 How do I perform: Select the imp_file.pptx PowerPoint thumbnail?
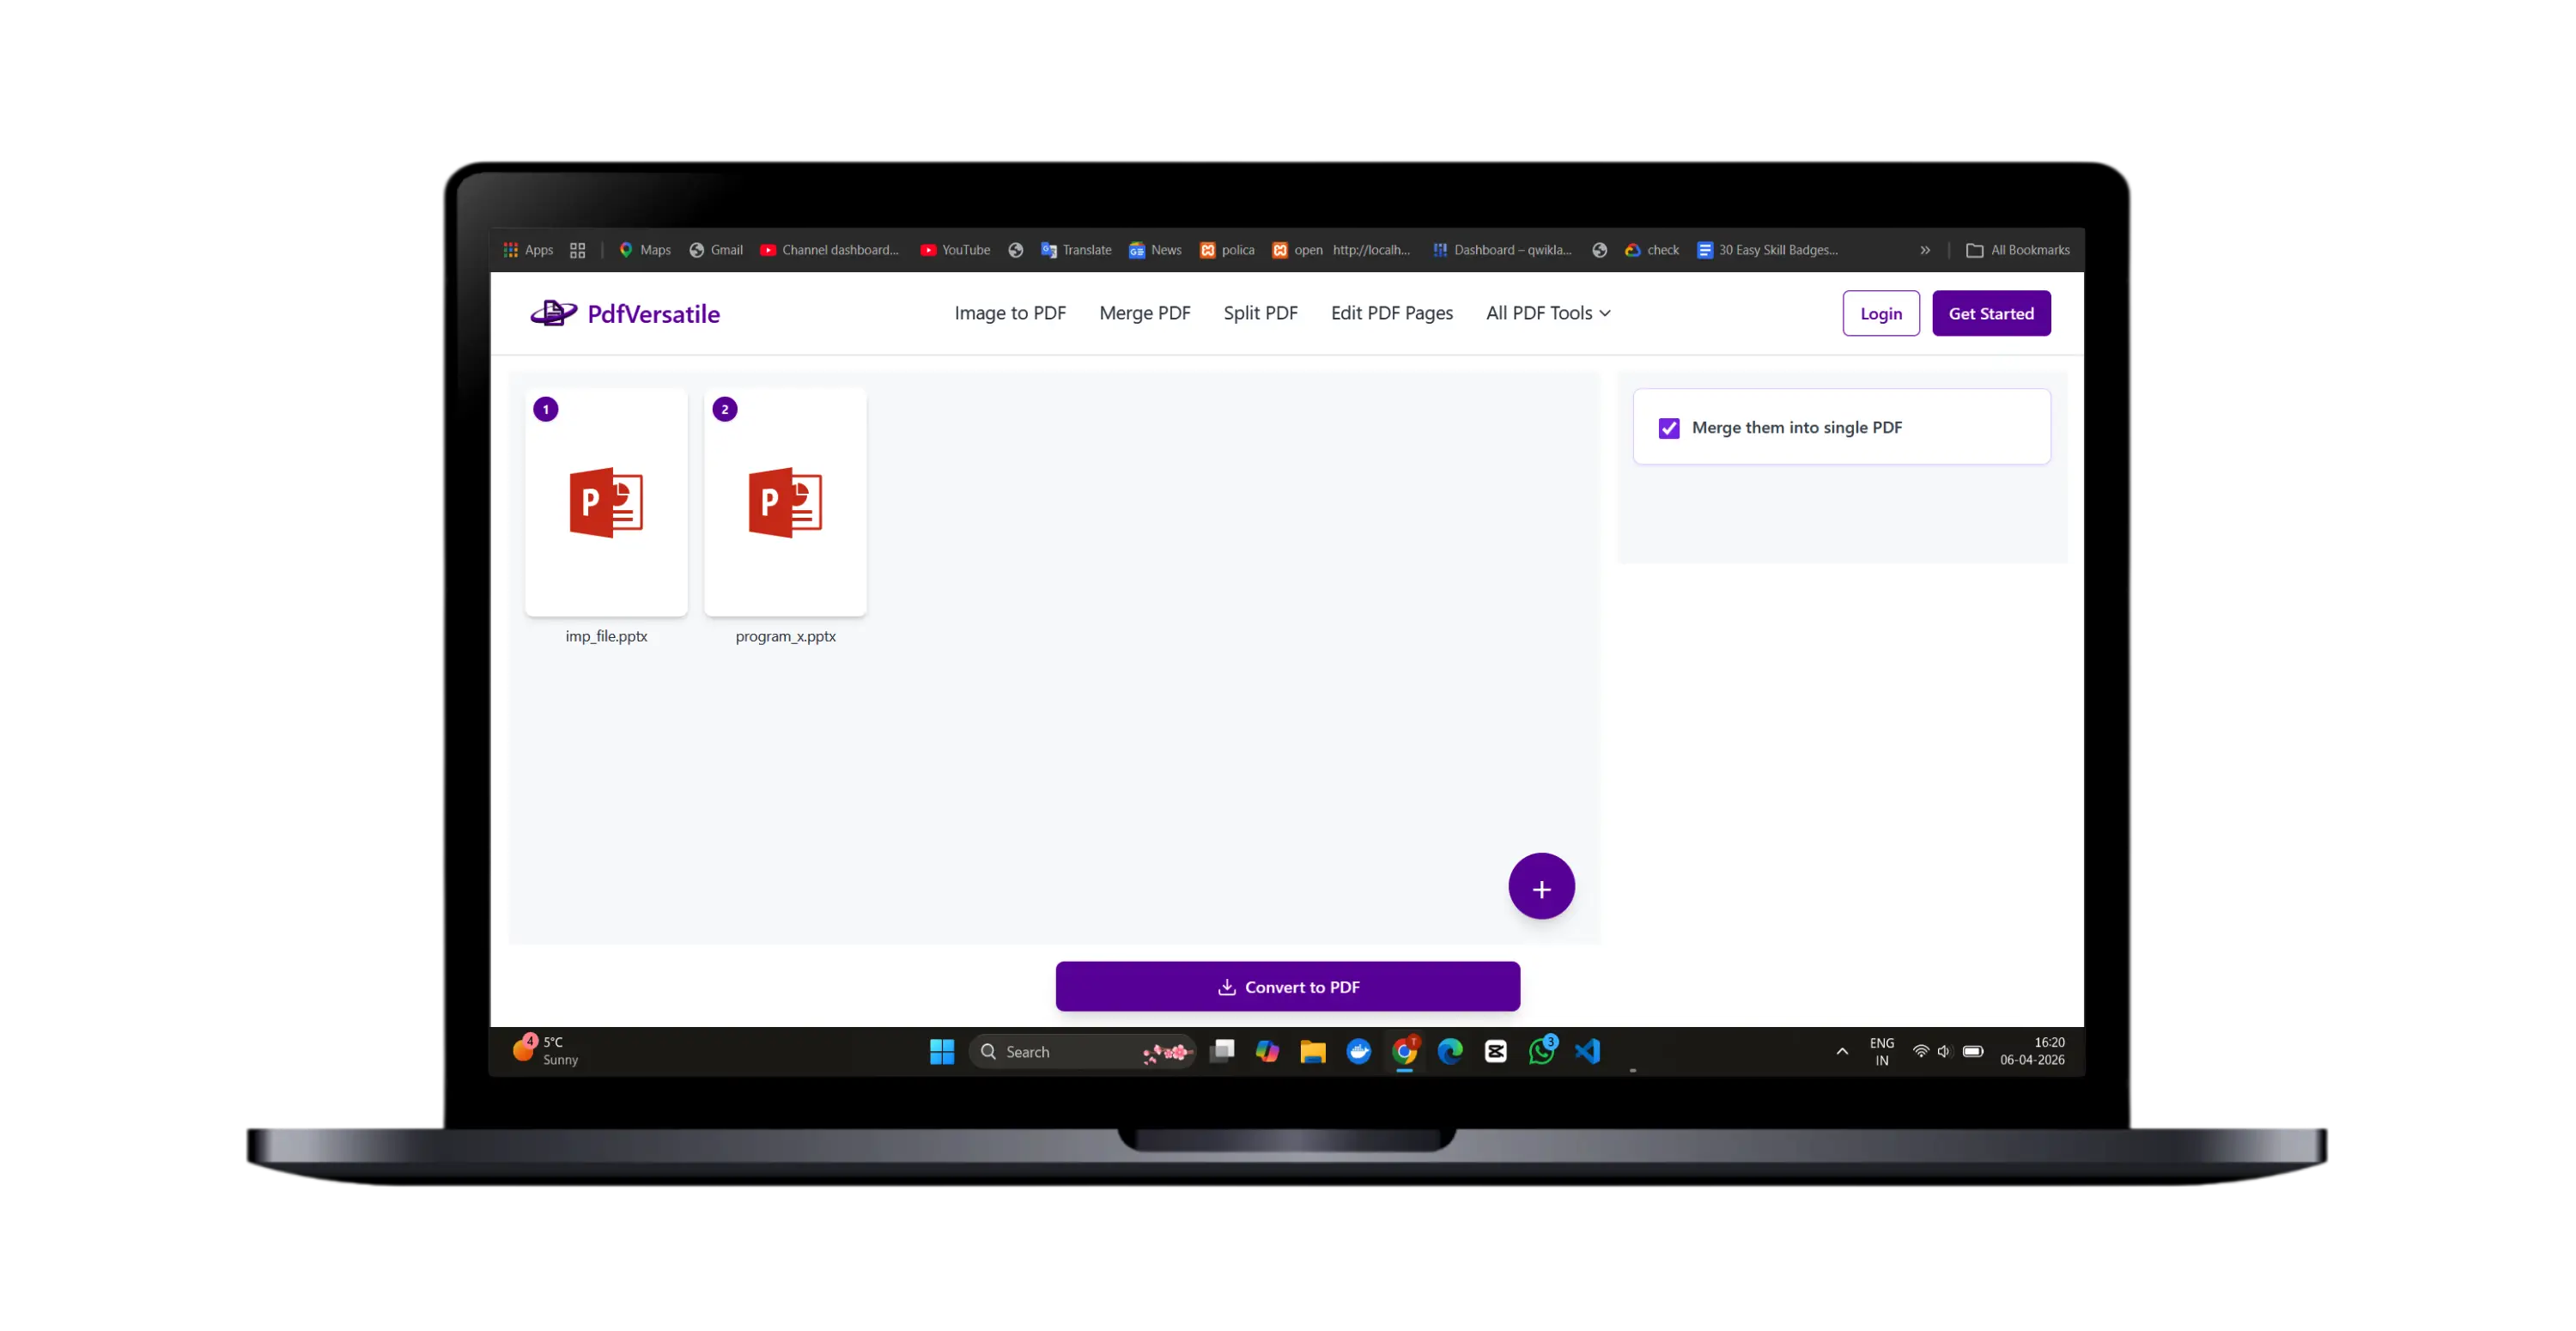coord(606,502)
